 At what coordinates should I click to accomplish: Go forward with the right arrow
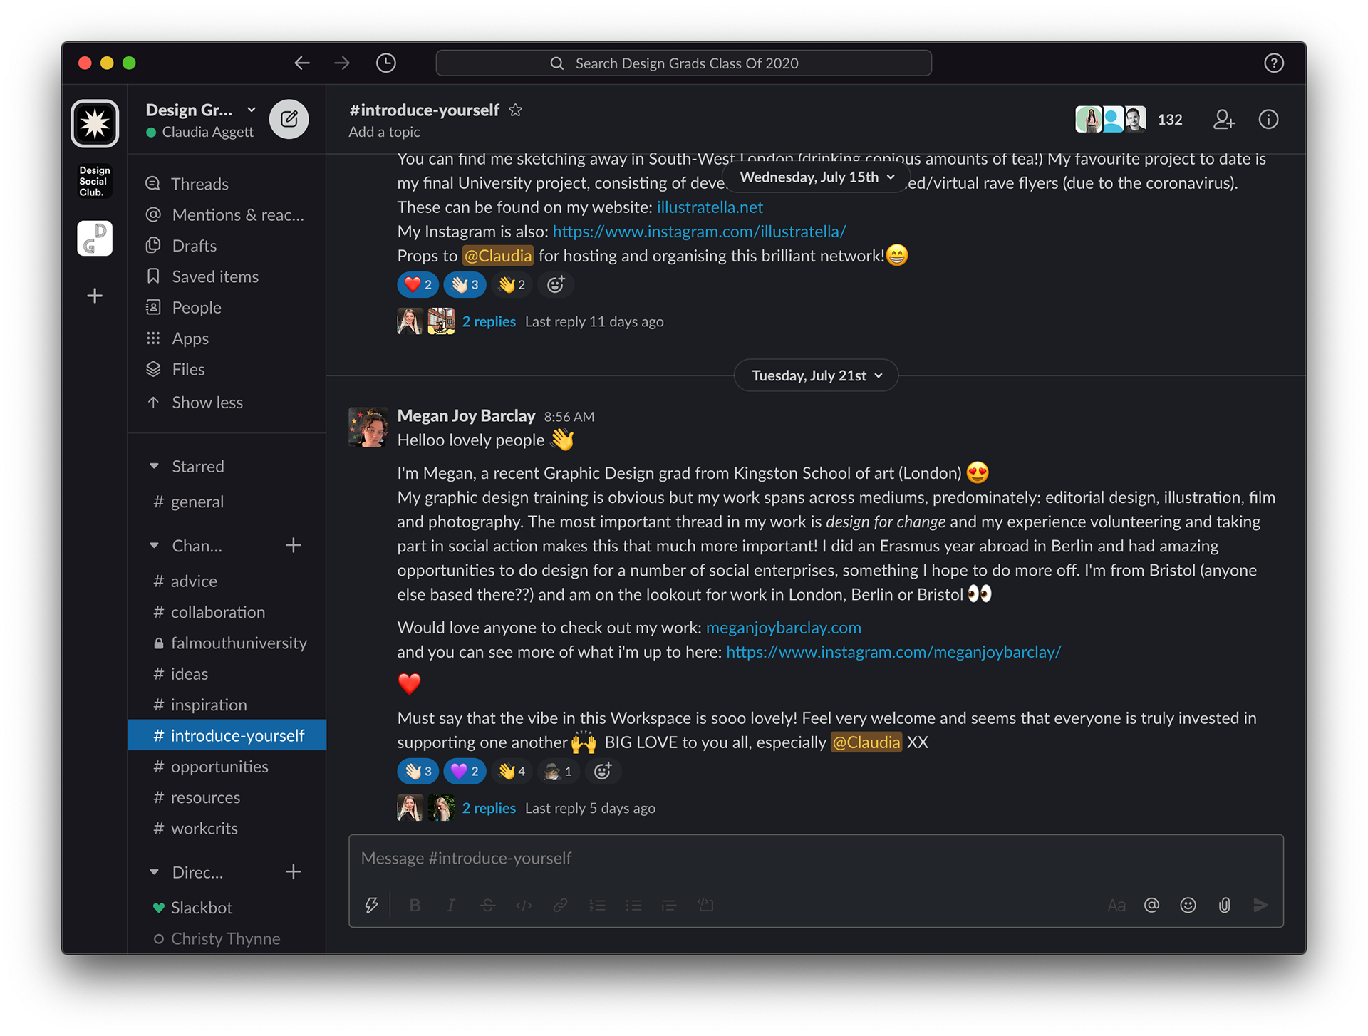pyautogui.click(x=342, y=63)
